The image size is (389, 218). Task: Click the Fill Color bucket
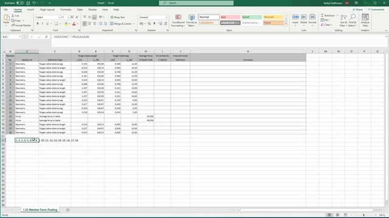(66, 24)
